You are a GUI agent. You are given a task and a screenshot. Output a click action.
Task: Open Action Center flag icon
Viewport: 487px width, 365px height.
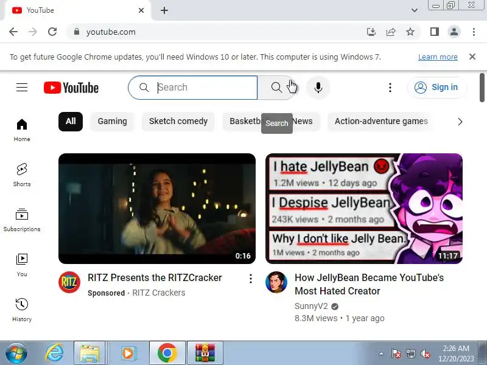(x=396, y=353)
